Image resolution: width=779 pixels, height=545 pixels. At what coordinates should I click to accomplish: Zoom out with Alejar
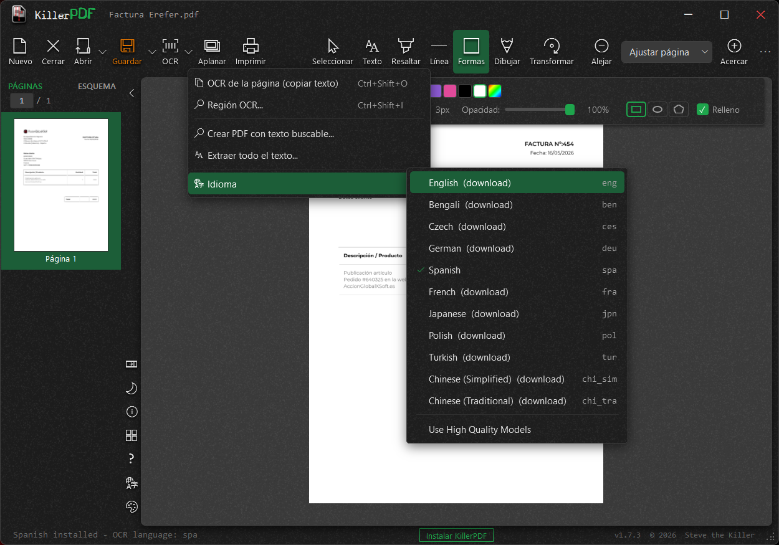pos(601,52)
